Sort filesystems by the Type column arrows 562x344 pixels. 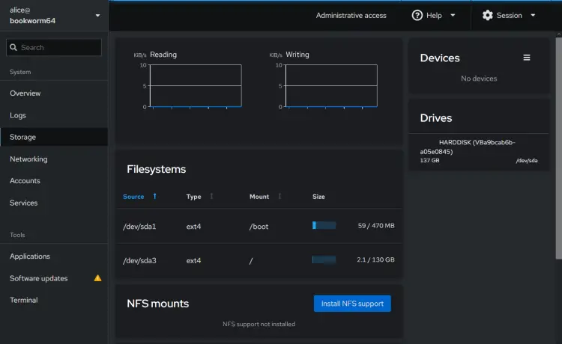tap(211, 197)
